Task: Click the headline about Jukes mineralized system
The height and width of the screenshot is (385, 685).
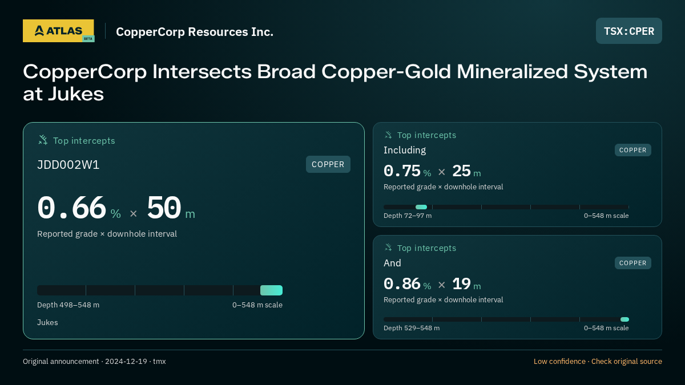Action: pyautogui.click(x=335, y=83)
